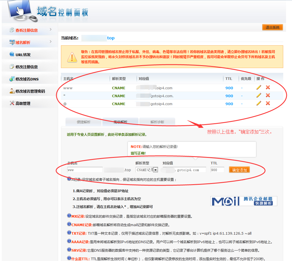The height and width of the screenshot is (261, 292).
Task: Click the info icon beside MX记录
Action: [69, 216]
